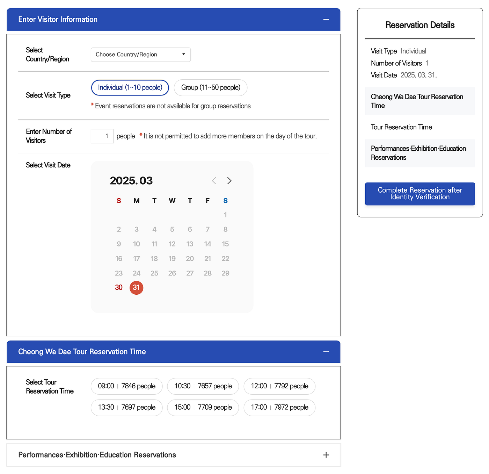
Task: Go to next month in calendar
Action: 229,181
